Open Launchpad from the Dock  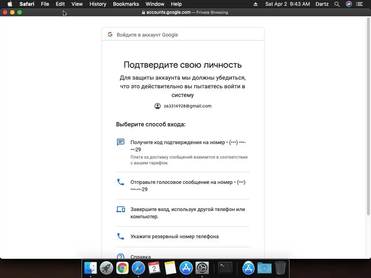(107, 268)
